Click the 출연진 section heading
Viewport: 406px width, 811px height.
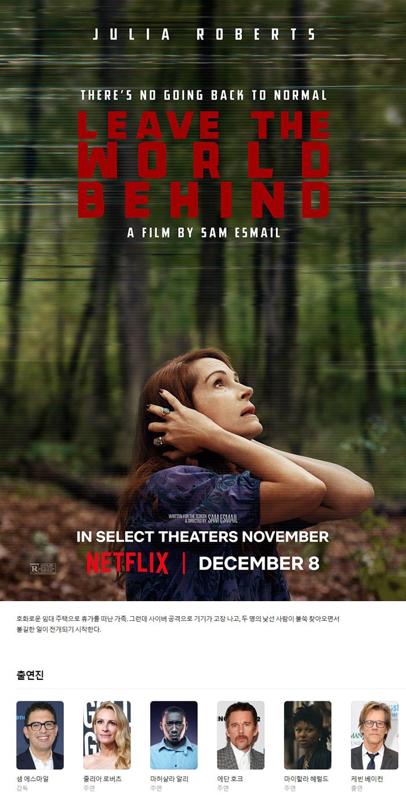coord(30,675)
